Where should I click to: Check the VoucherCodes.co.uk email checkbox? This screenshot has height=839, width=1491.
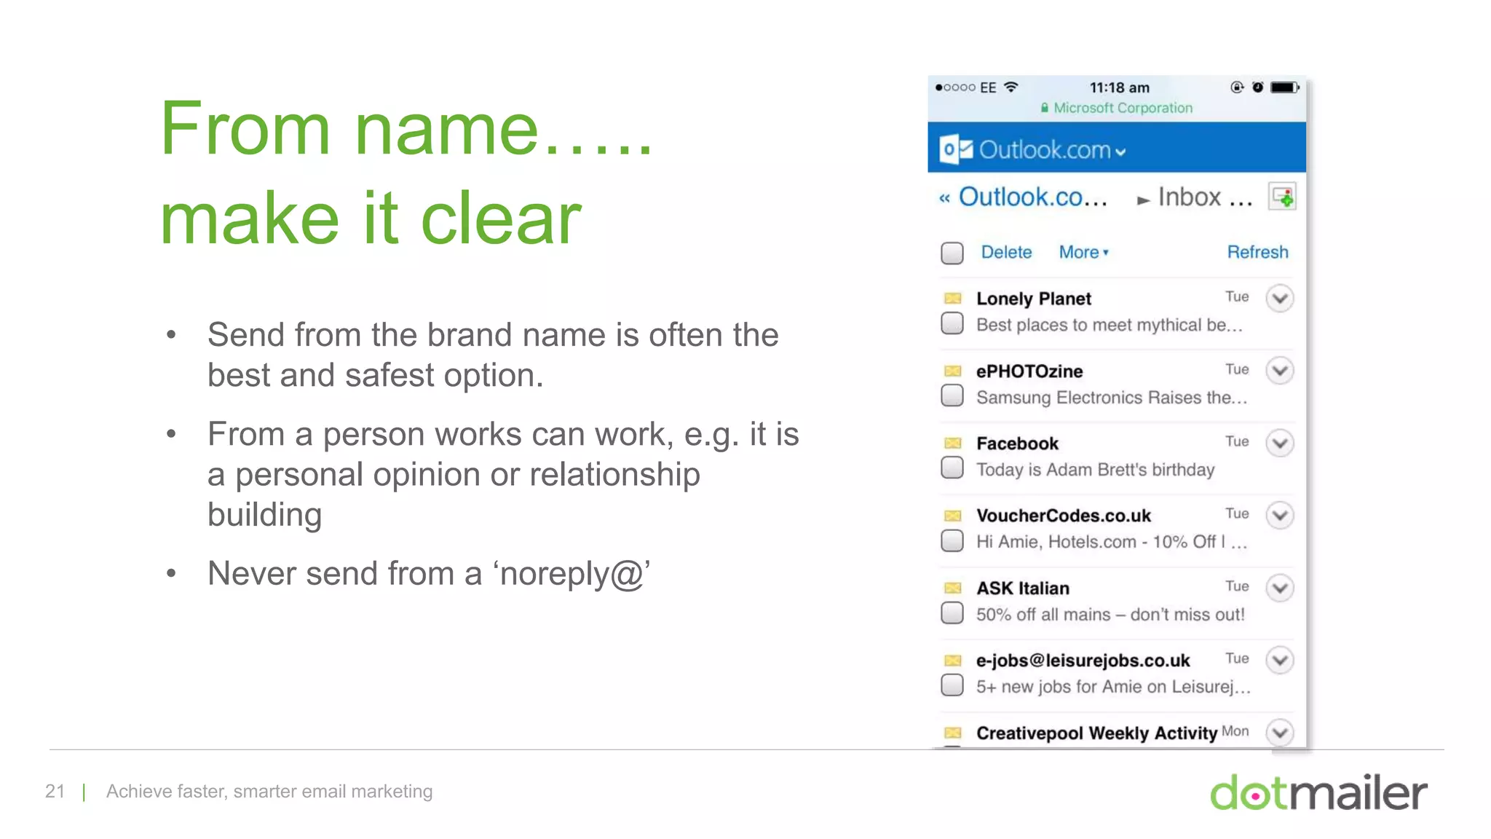952,540
